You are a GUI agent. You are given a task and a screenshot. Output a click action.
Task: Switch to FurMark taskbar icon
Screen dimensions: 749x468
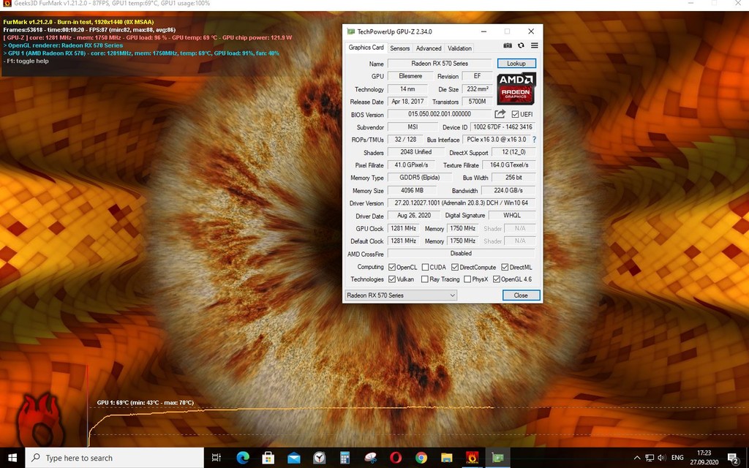point(472,458)
